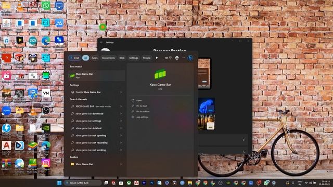Open the Xbox Game Bar best match

(x=97, y=75)
